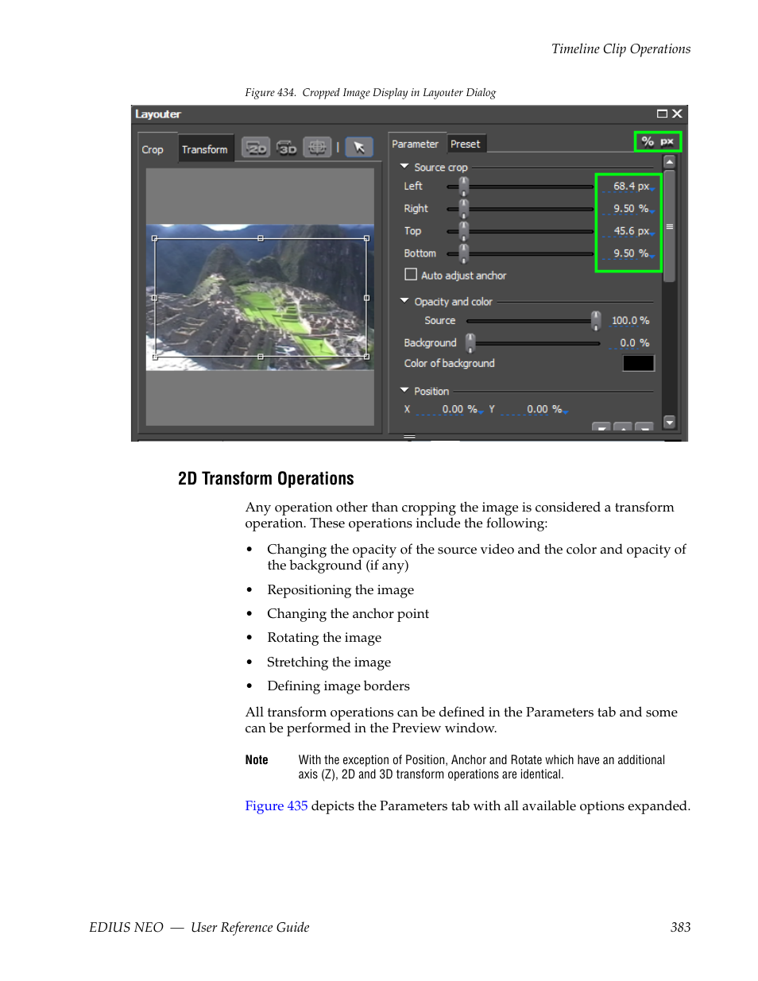Select the 2D mode icon
This screenshot has height=981, width=758.
coord(256,148)
